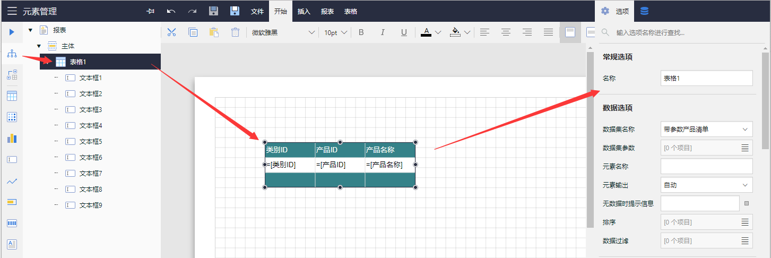
Task: Open the font color dropdown arrow
Action: (x=438, y=32)
